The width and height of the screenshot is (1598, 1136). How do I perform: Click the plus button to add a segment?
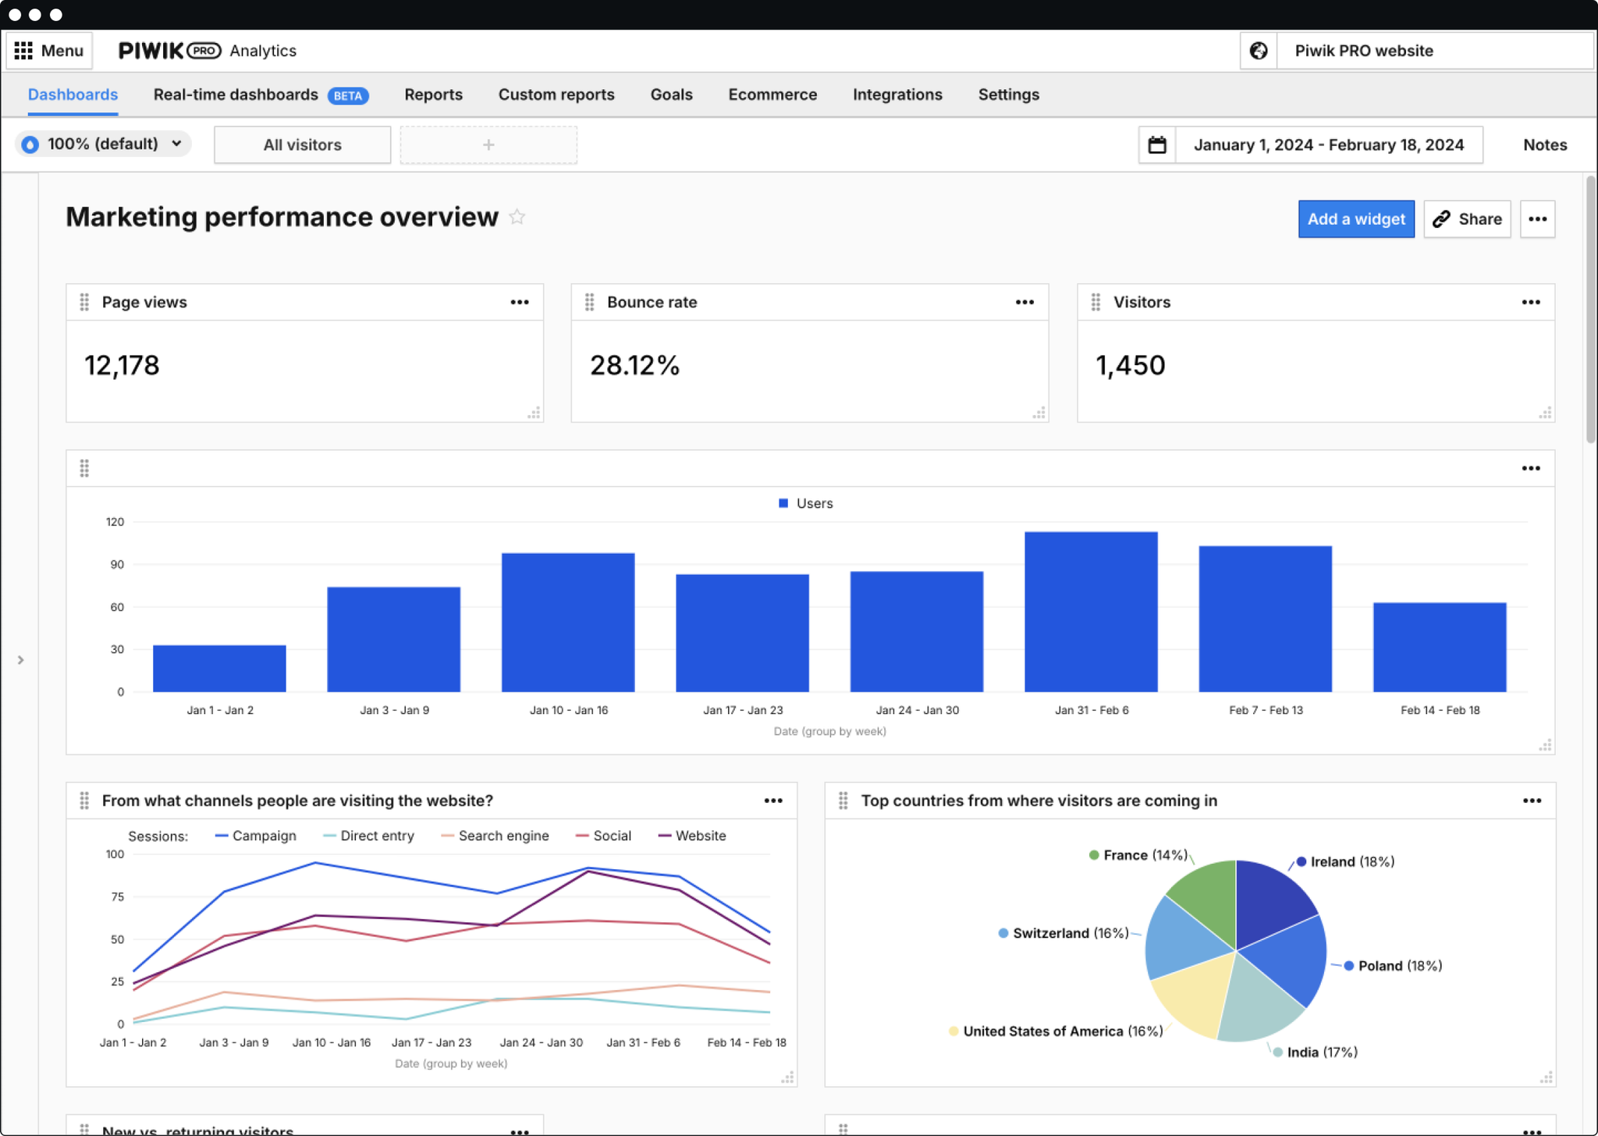tap(488, 144)
